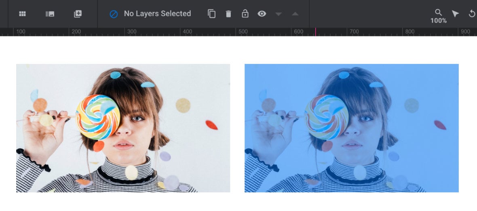Open the grid modules icon
Screen dimensions: 477x211
click(22, 14)
